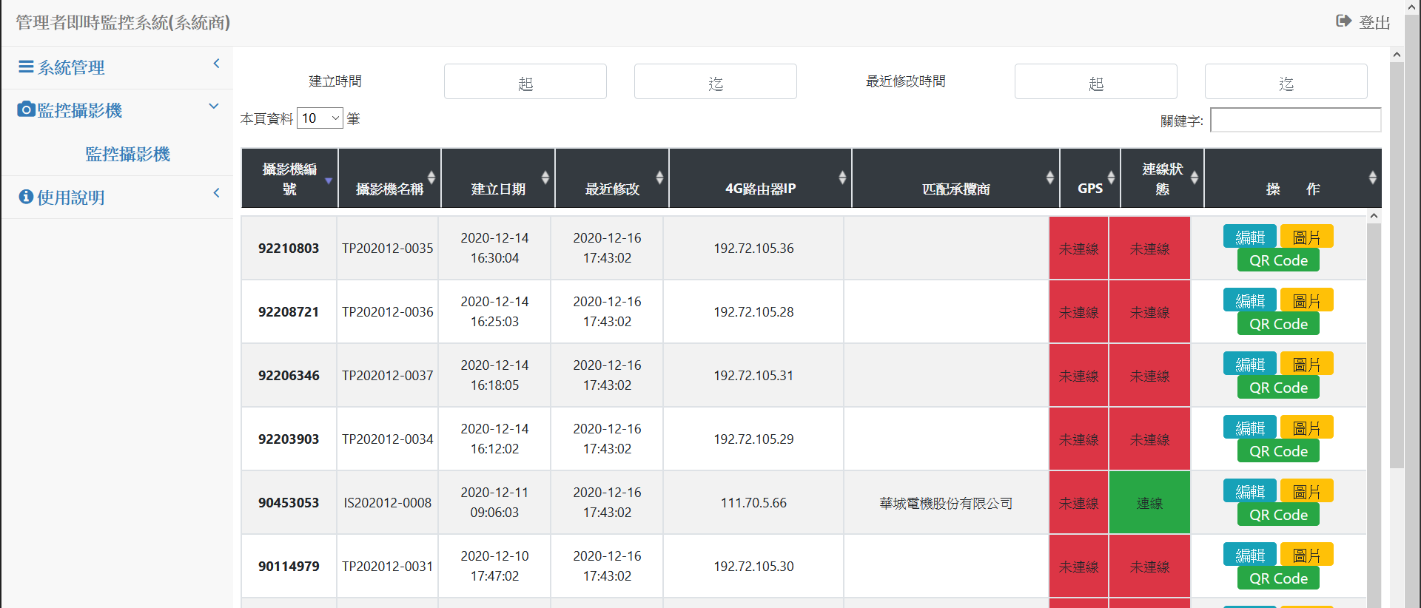Click 編輯 for camera 90114979
Screen dimensions: 1421x608
1249,555
